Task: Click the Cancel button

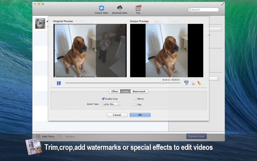Action: pyautogui.click(x=117, y=115)
